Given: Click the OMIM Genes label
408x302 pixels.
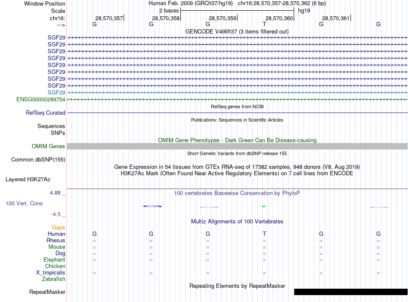Looking at the screenshot, I should pos(48,146).
